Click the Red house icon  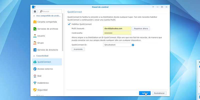(x=35, y=76)
